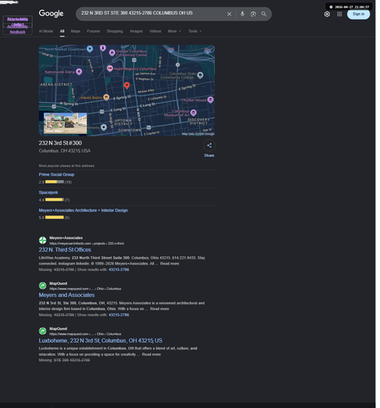380x408 pixels.
Task: Switch to the Forums tab
Action: [94, 31]
